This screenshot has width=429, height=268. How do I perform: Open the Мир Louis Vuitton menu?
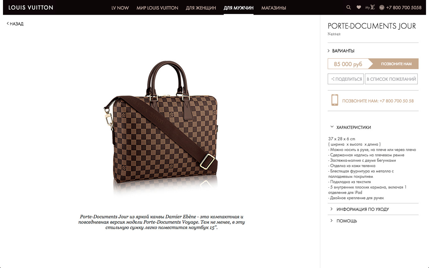click(x=157, y=8)
